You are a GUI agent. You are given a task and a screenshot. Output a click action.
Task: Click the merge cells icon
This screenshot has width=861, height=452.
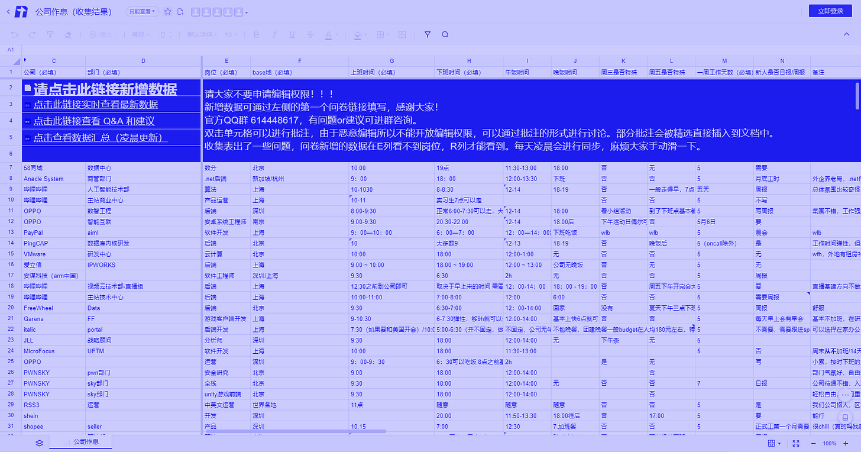402,35
